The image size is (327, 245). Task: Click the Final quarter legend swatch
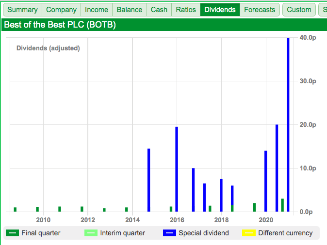tap(12, 233)
